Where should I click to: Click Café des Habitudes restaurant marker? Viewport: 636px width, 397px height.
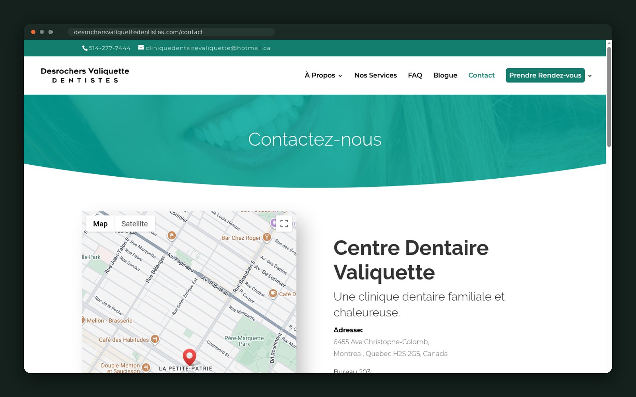pyautogui.click(x=155, y=339)
